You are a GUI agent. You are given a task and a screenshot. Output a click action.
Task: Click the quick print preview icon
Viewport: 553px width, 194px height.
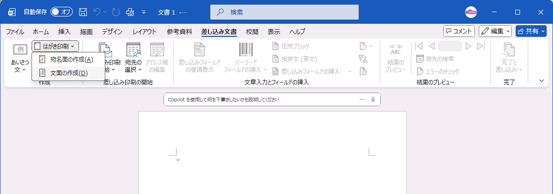[x=130, y=12]
